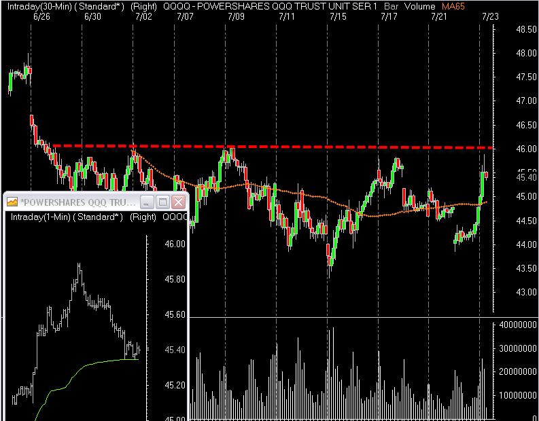The image size is (539, 421).
Task: Click the 6/30 date marker
Action: tap(92, 16)
